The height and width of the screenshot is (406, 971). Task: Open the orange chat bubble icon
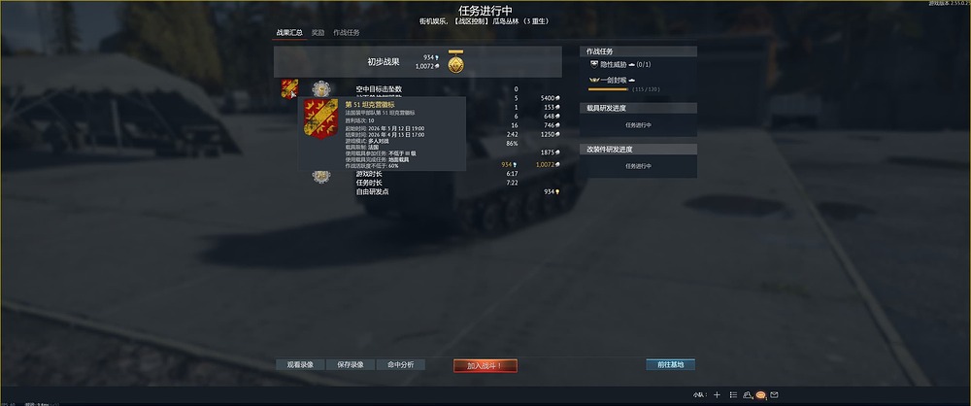point(761,395)
